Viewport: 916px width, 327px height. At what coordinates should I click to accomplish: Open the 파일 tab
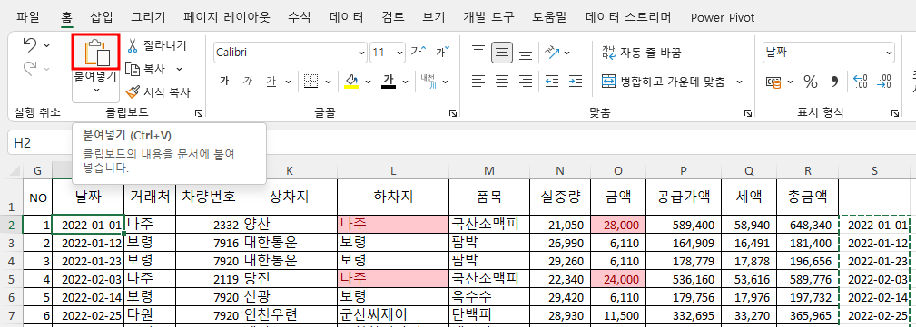pyautogui.click(x=28, y=17)
